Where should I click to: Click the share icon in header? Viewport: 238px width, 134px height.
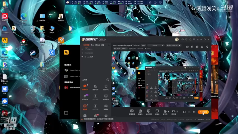[x=207, y=47]
